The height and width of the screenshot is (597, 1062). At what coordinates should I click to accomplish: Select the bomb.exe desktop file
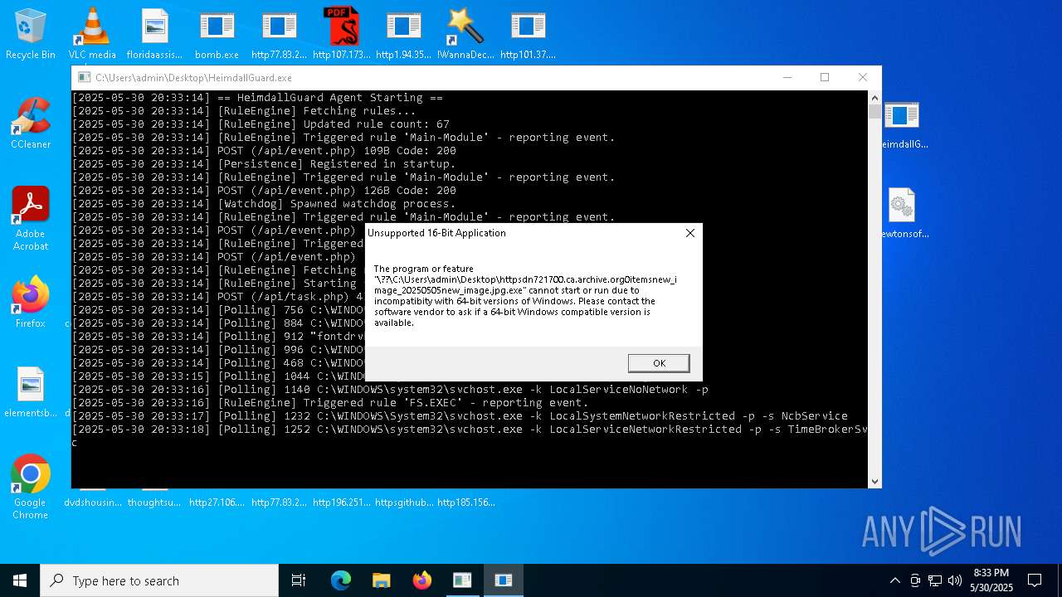217,33
